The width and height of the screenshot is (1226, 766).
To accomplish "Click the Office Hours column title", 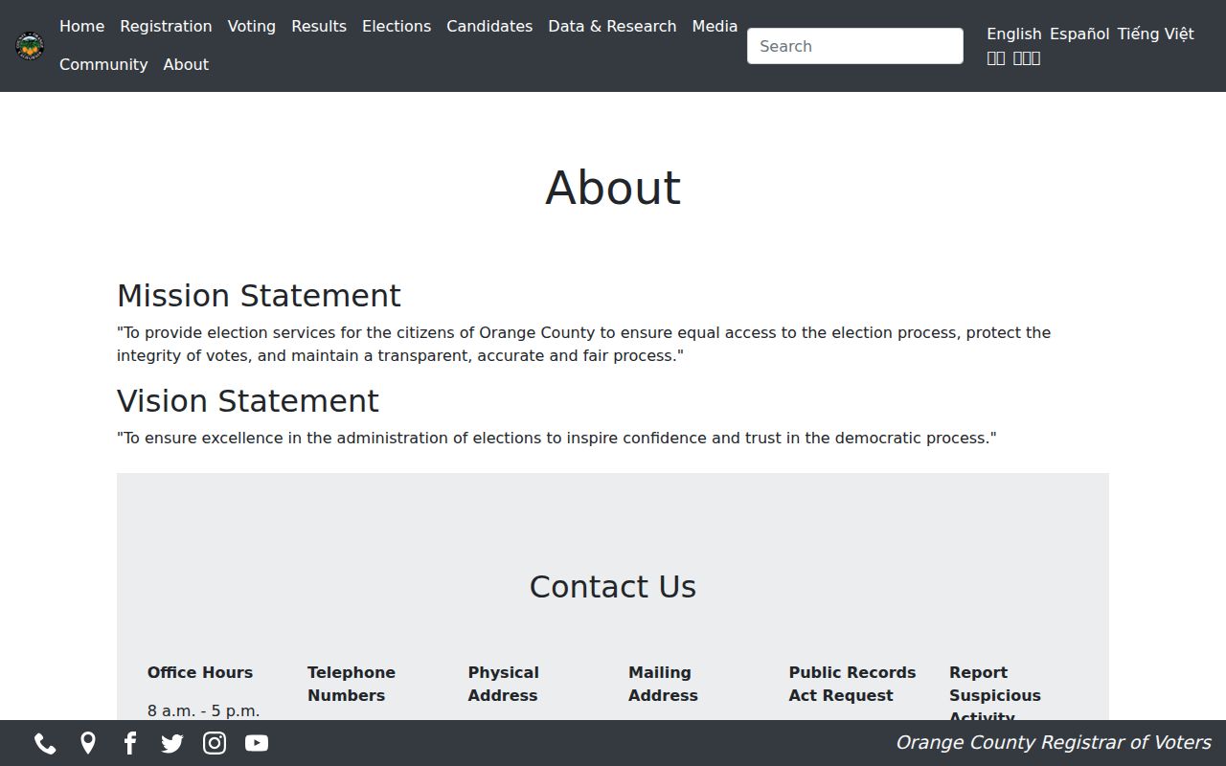I will coord(200,673).
